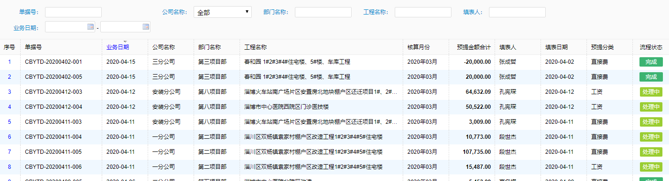The image size is (669, 181).
Task: Select cell CBYTD-20200411-005
Action: [x=53, y=152]
